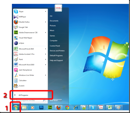The image size is (130, 113).
Task: Open Adobe Acrobat on the taskbar
Action: point(101,108)
